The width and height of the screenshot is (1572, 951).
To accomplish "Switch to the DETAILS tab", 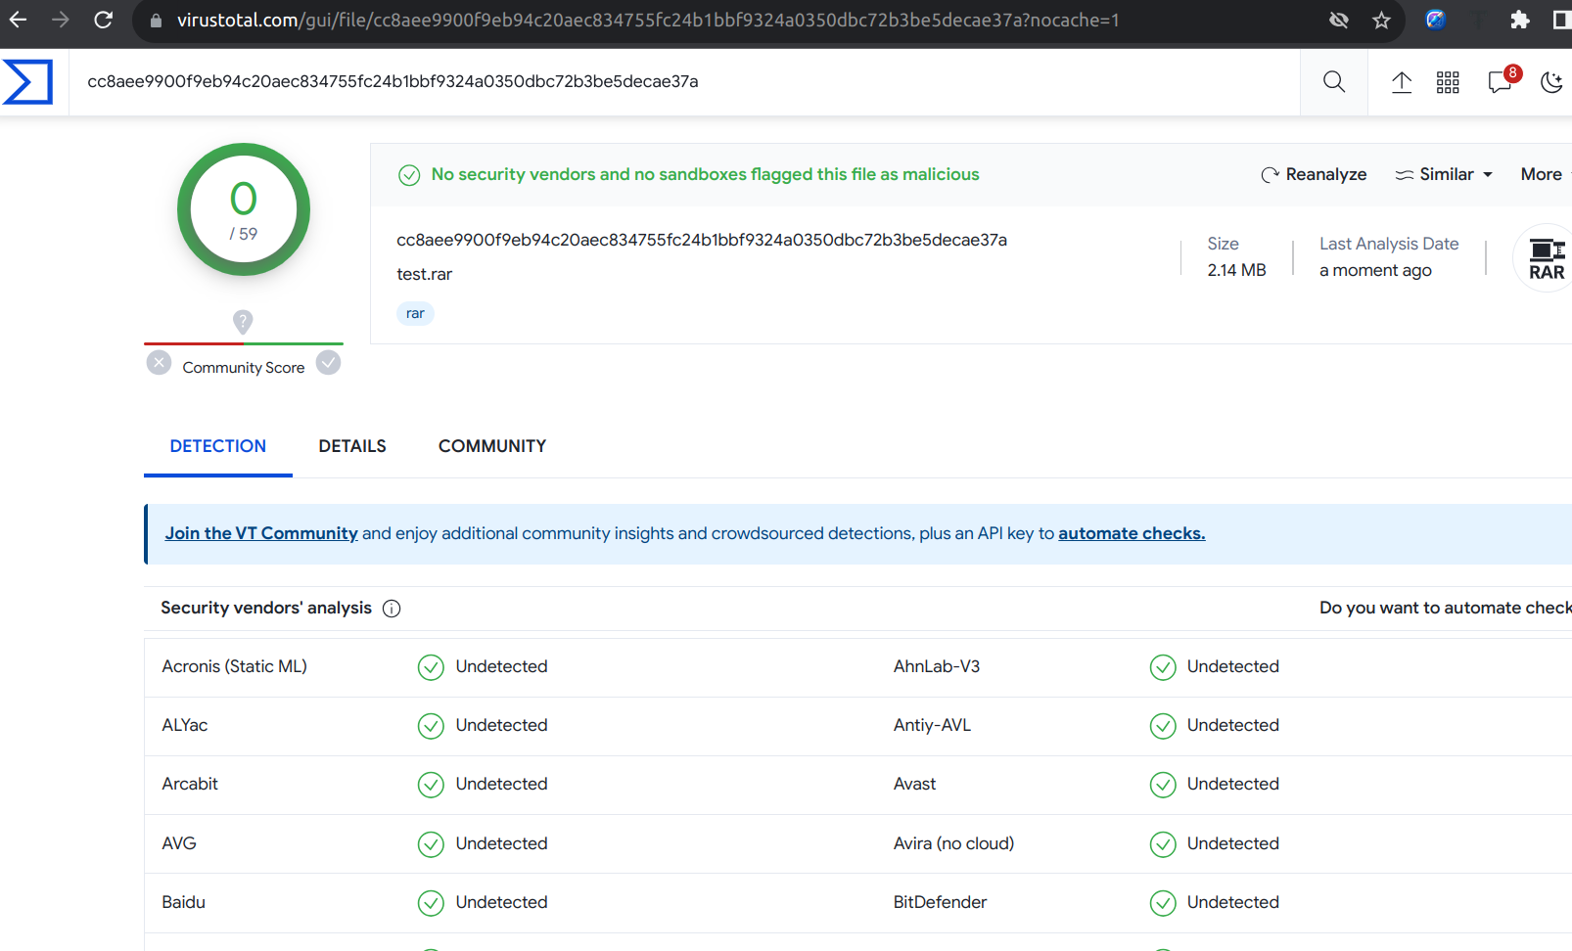I will click(x=352, y=446).
